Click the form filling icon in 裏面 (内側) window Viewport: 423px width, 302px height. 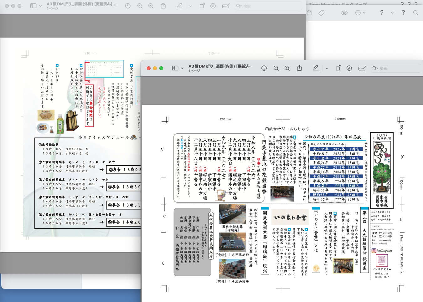tap(362, 68)
